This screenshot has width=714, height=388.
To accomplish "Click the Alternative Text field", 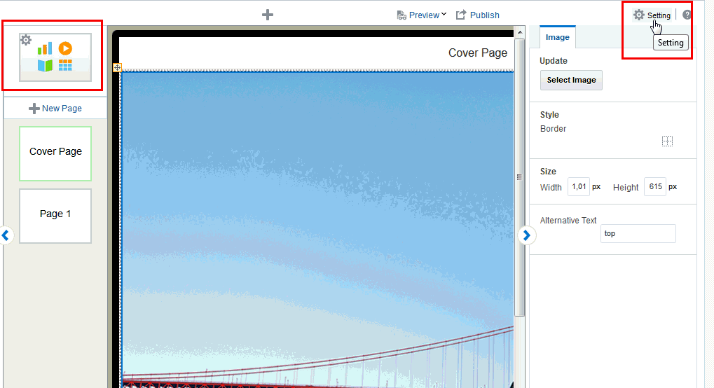I will (x=638, y=234).
